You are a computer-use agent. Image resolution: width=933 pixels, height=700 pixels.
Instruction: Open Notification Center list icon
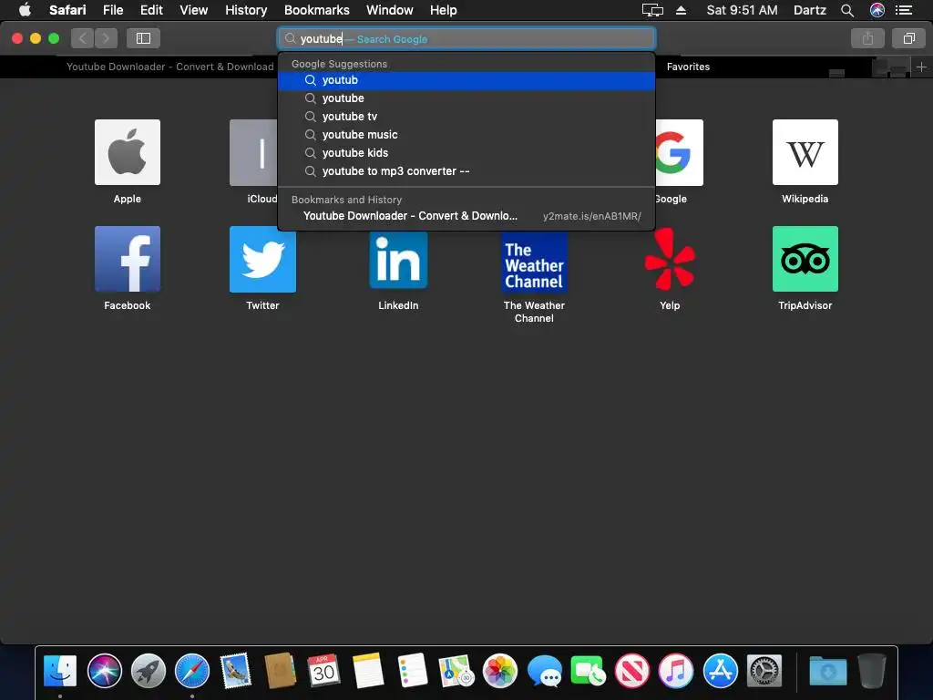(x=904, y=10)
